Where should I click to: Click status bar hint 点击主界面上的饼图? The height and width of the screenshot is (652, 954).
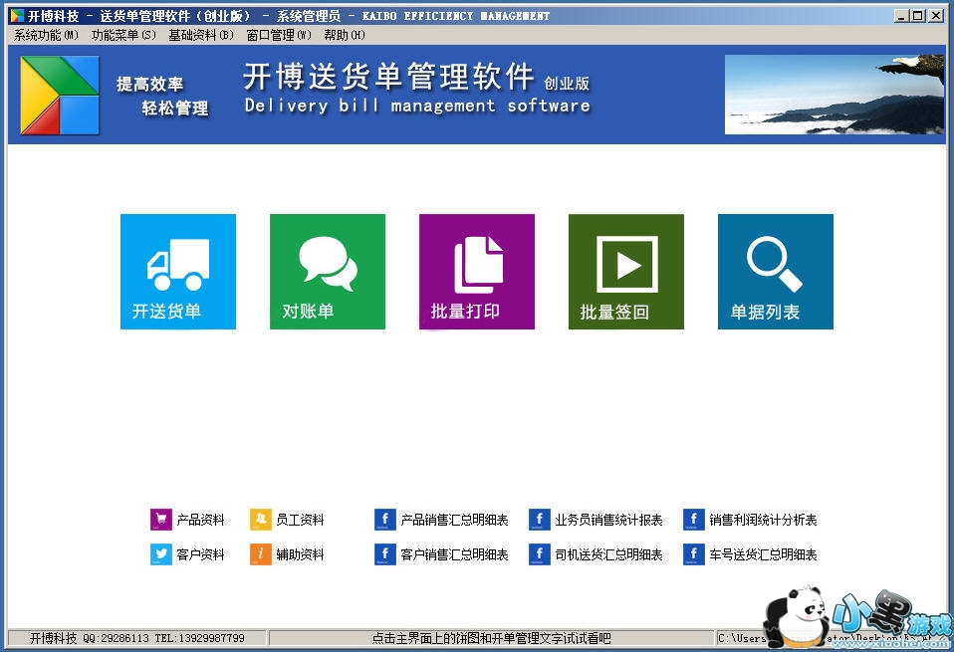(491, 638)
